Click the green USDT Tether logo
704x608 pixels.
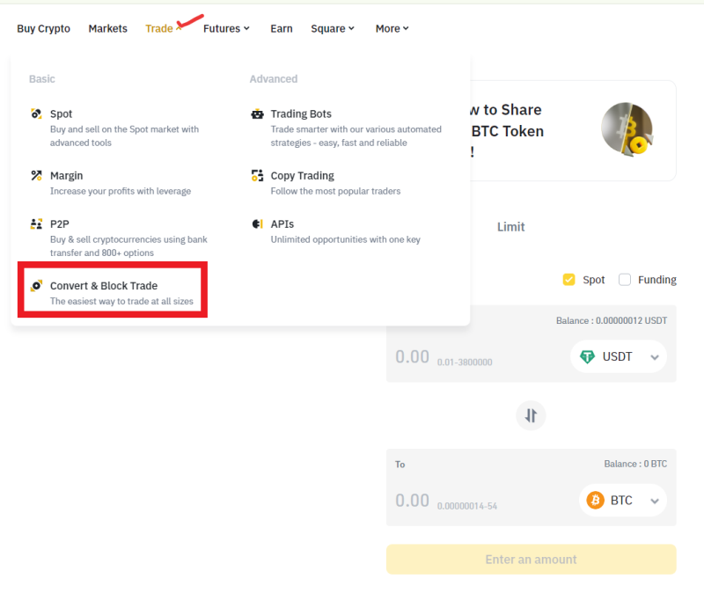tap(587, 356)
